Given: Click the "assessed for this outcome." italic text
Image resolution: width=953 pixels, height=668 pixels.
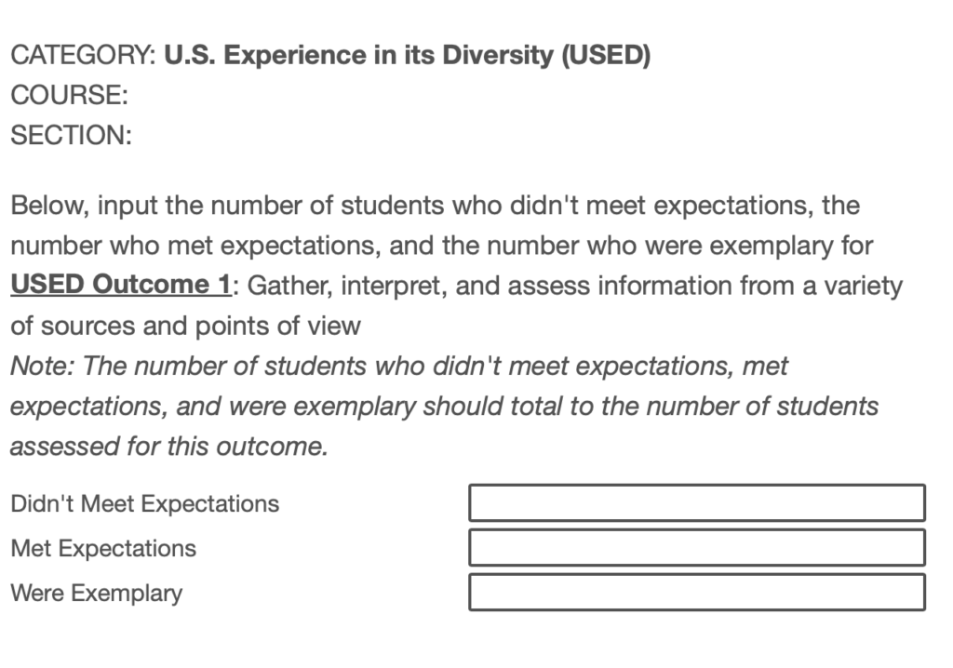Looking at the screenshot, I should point(169,447).
